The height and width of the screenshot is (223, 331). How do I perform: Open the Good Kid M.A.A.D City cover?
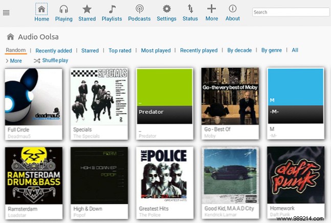pos(230,175)
